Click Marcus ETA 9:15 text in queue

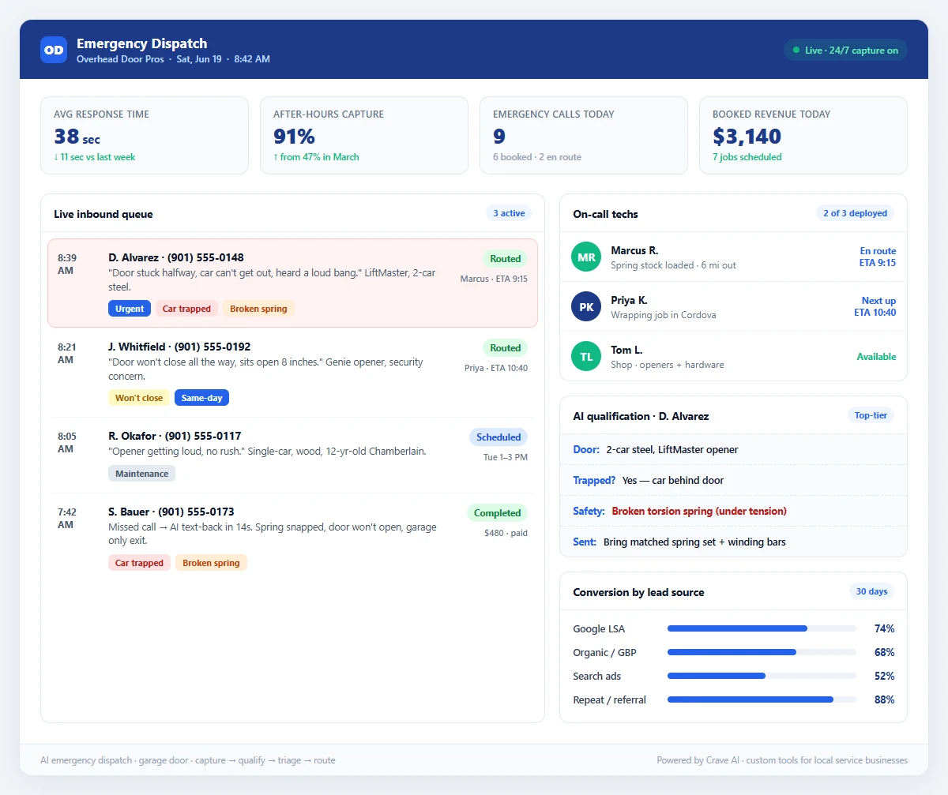[x=494, y=279]
